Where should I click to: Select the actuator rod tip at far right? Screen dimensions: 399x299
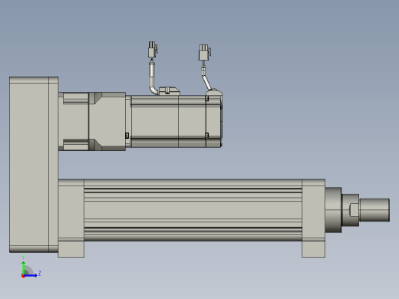click(x=374, y=210)
